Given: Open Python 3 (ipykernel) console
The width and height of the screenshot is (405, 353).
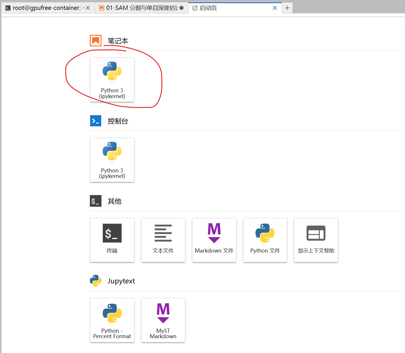Looking at the screenshot, I should [112, 160].
